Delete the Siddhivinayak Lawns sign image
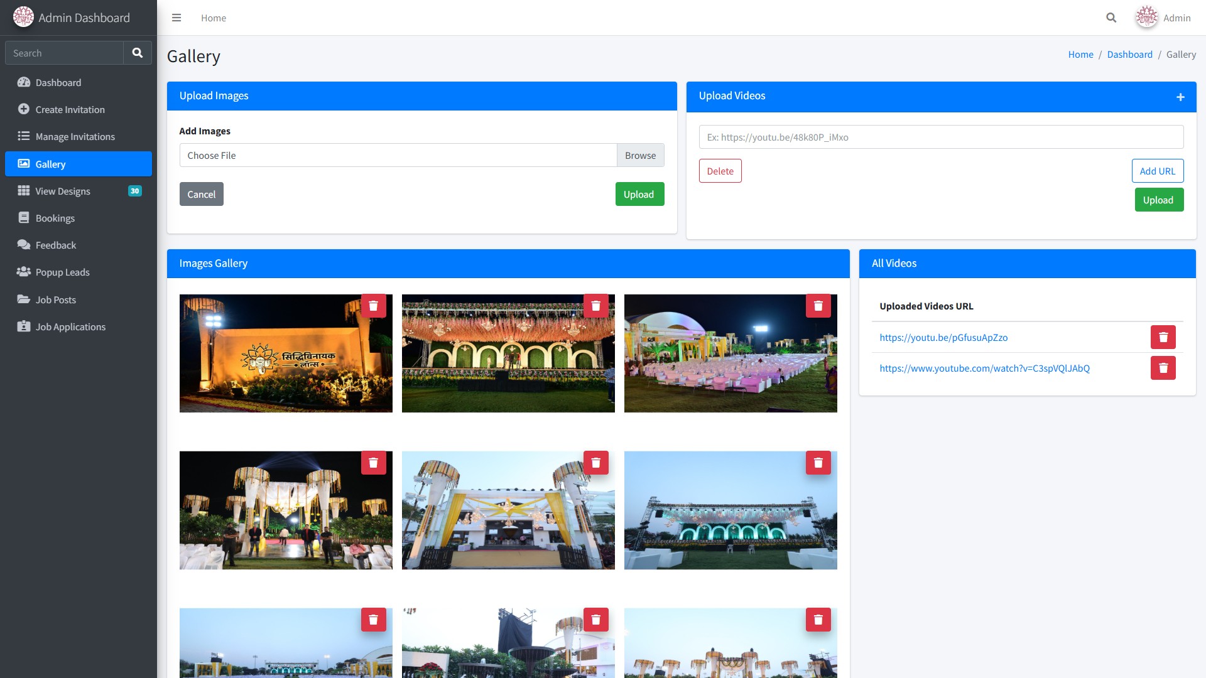 [x=373, y=306]
